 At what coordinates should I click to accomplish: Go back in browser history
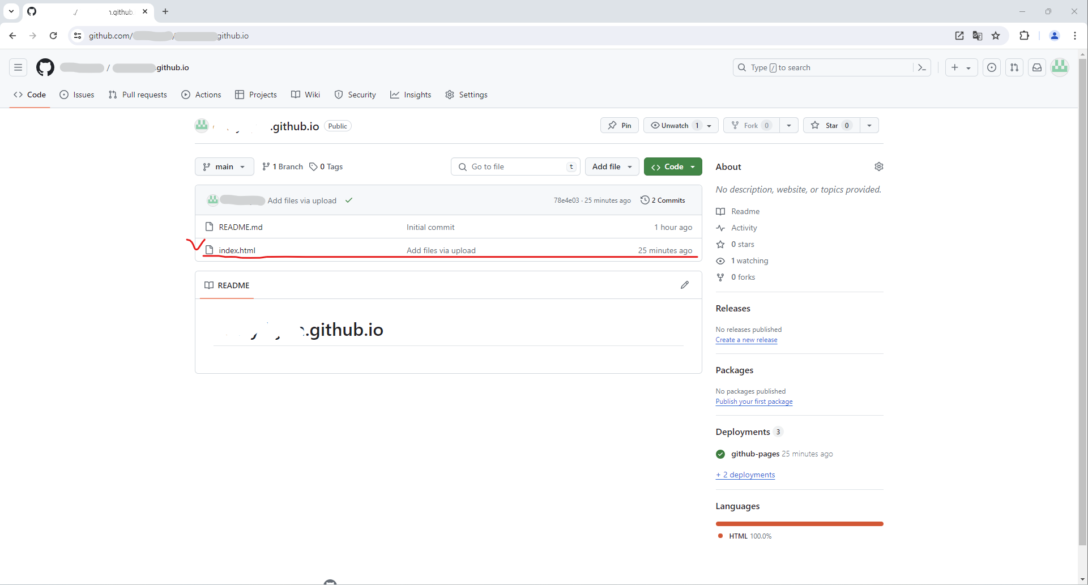click(12, 36)
